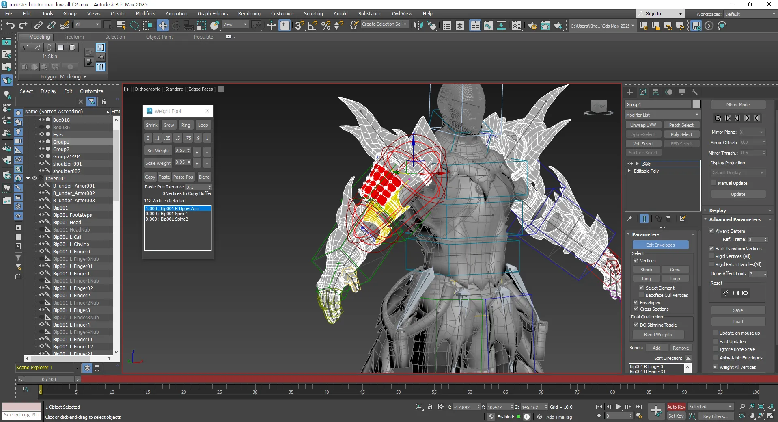Uncheck the Vertices select checkbox
778x422 pixels.
coord(636,261)
